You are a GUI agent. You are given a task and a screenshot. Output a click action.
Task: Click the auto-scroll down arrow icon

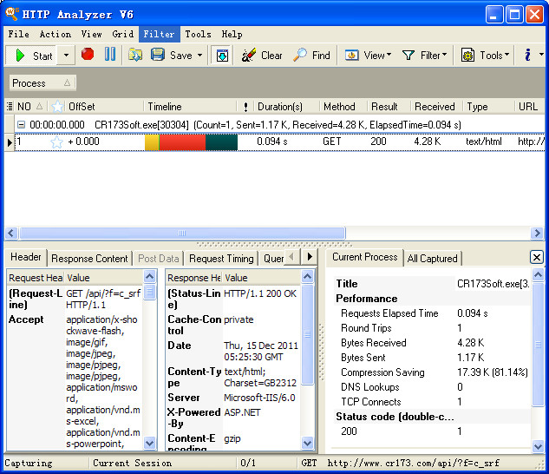pyautogui.click(x=222, y=55)
